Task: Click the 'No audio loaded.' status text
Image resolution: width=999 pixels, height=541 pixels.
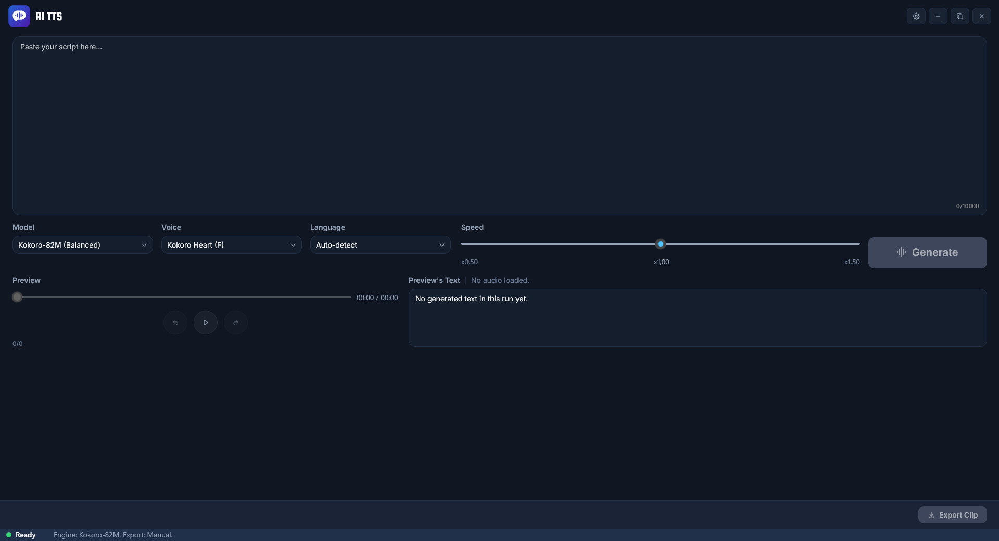Action: pyautogui.click(x=500, y=280)
